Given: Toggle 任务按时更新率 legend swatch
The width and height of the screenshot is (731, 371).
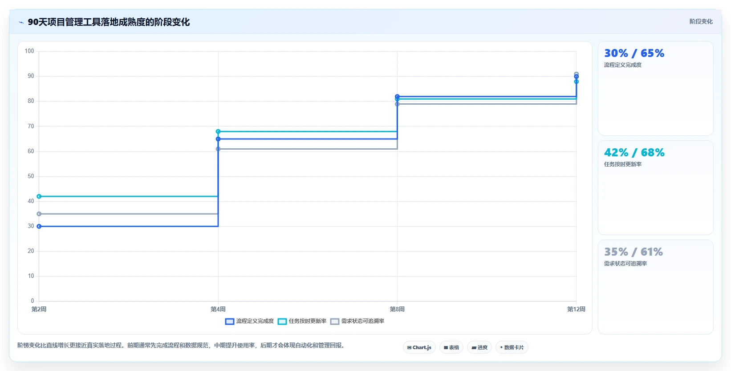Looking at the screenshot, I should coord(282,322).
